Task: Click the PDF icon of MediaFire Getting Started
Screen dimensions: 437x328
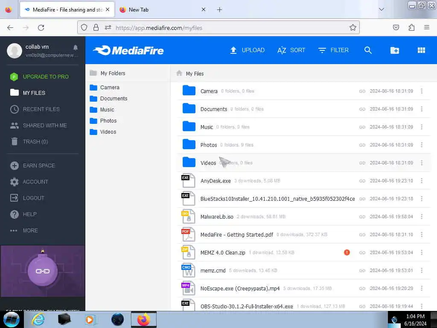Action: click(x=188, y=235)
